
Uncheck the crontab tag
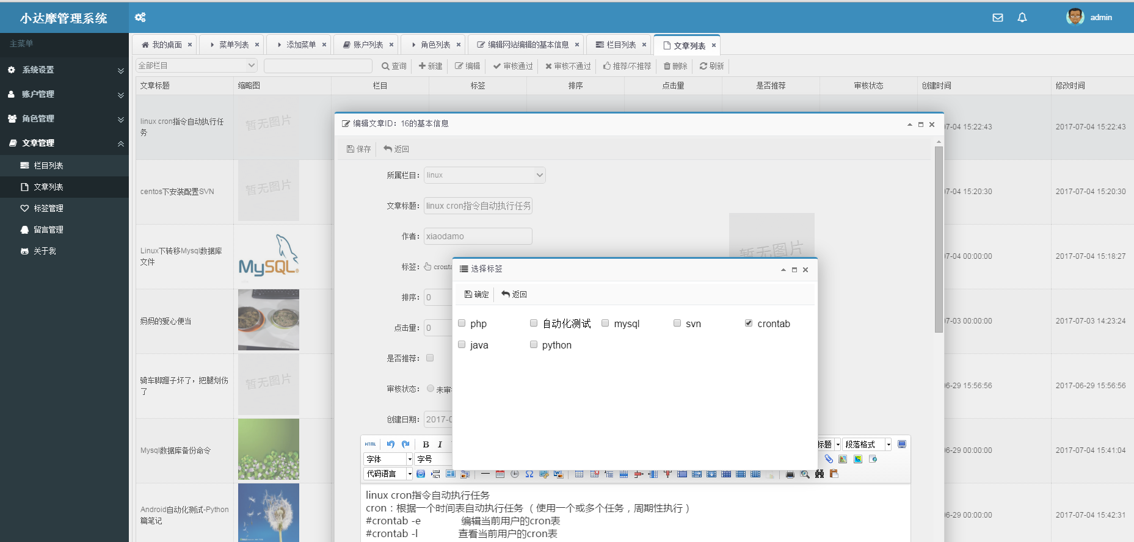[x=749, y=323]
